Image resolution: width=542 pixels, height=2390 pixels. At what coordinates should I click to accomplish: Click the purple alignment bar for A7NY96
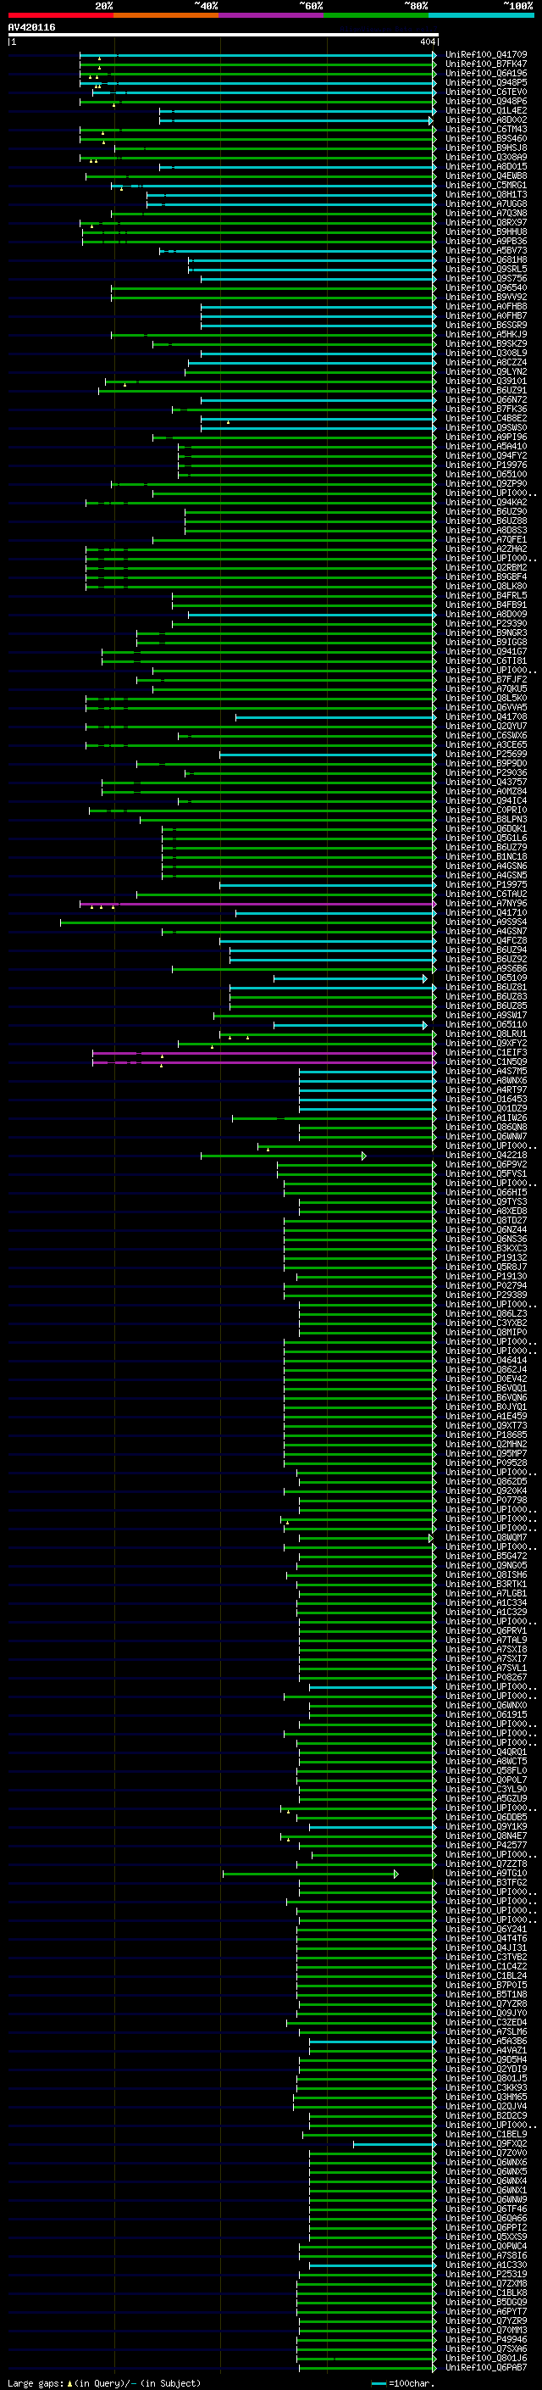tap(257, 903)
